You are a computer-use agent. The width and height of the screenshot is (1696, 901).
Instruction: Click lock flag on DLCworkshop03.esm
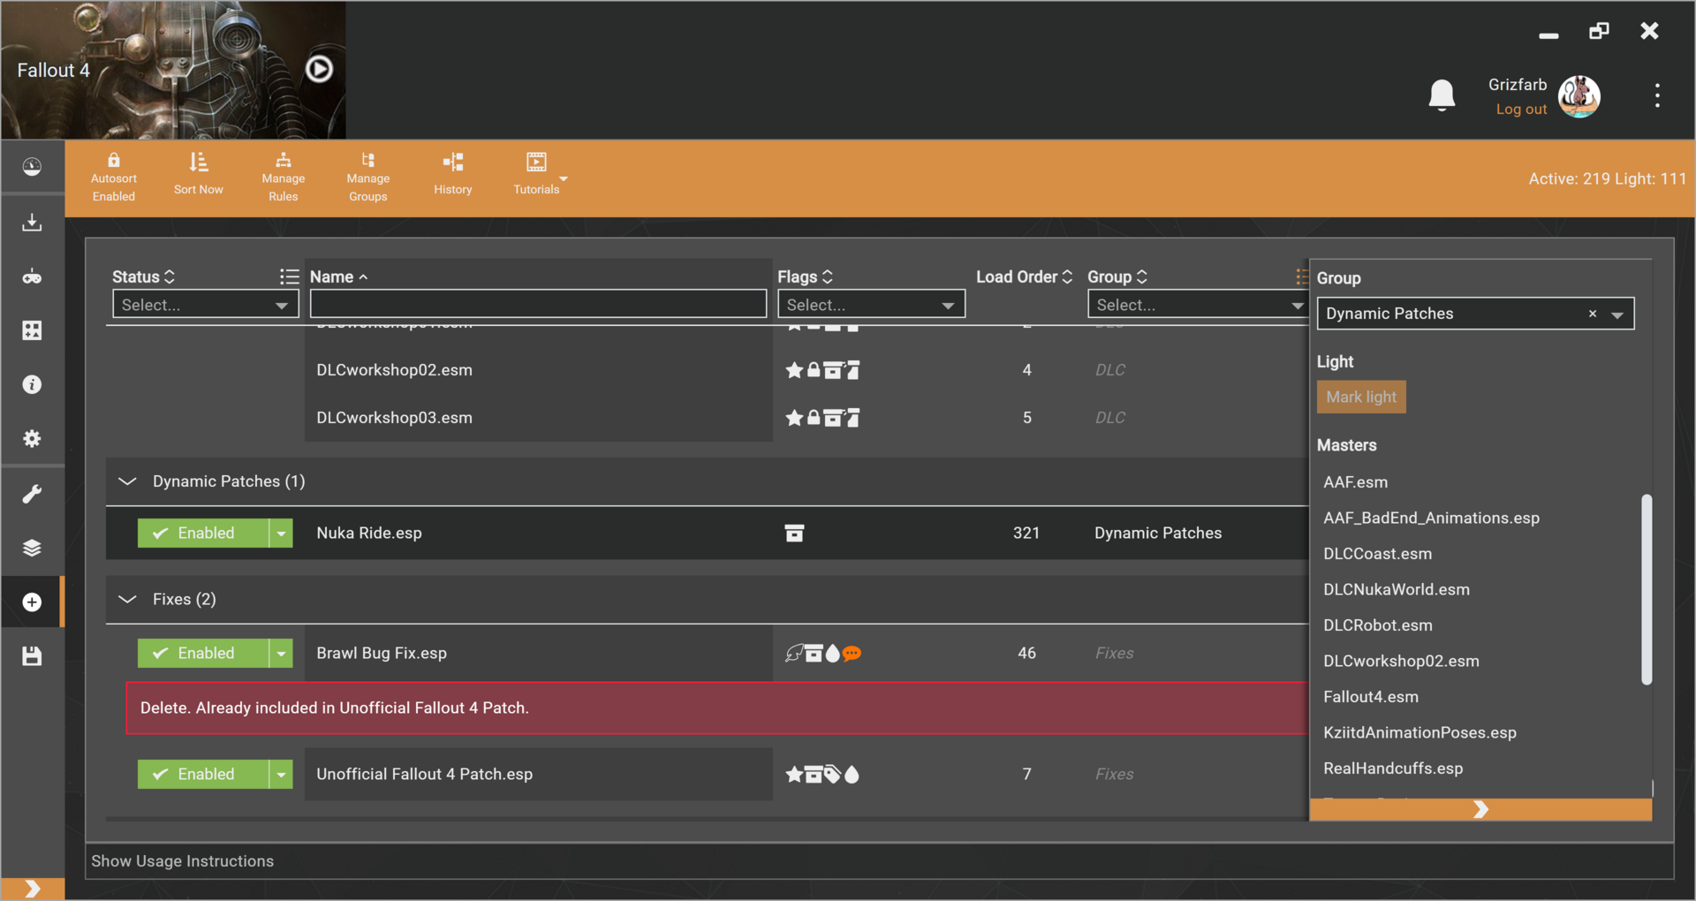click(814, 417)
